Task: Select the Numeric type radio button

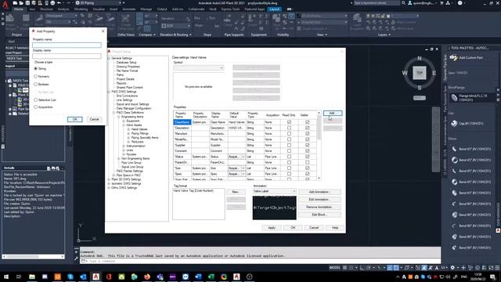Action: point(36,77)
